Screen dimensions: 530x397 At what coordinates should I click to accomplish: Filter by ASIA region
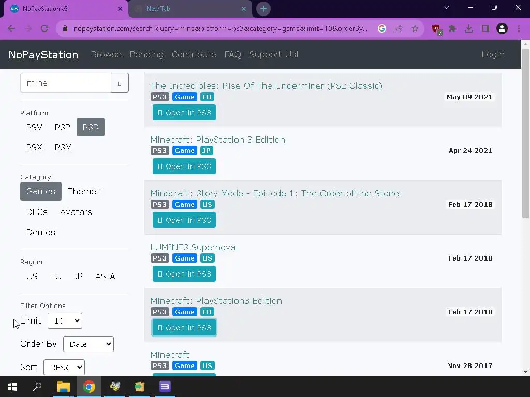pos(105,276)
